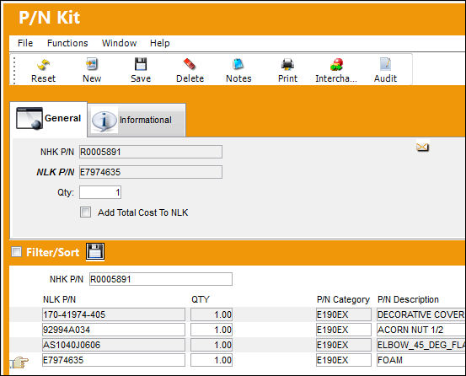Viewport: 466px width, 376px height.
Task: Enable Add Total Cost To NLK checkbox
Action: click(x=85, y=212)
